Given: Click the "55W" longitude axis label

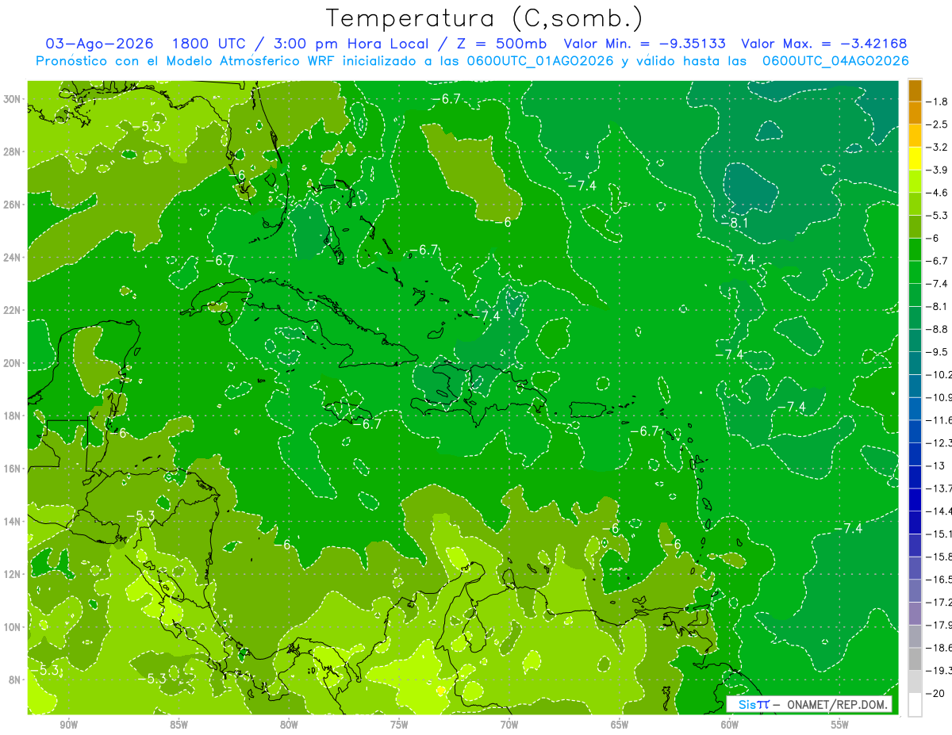Looking at the screenshot, I should click(839, 725).
